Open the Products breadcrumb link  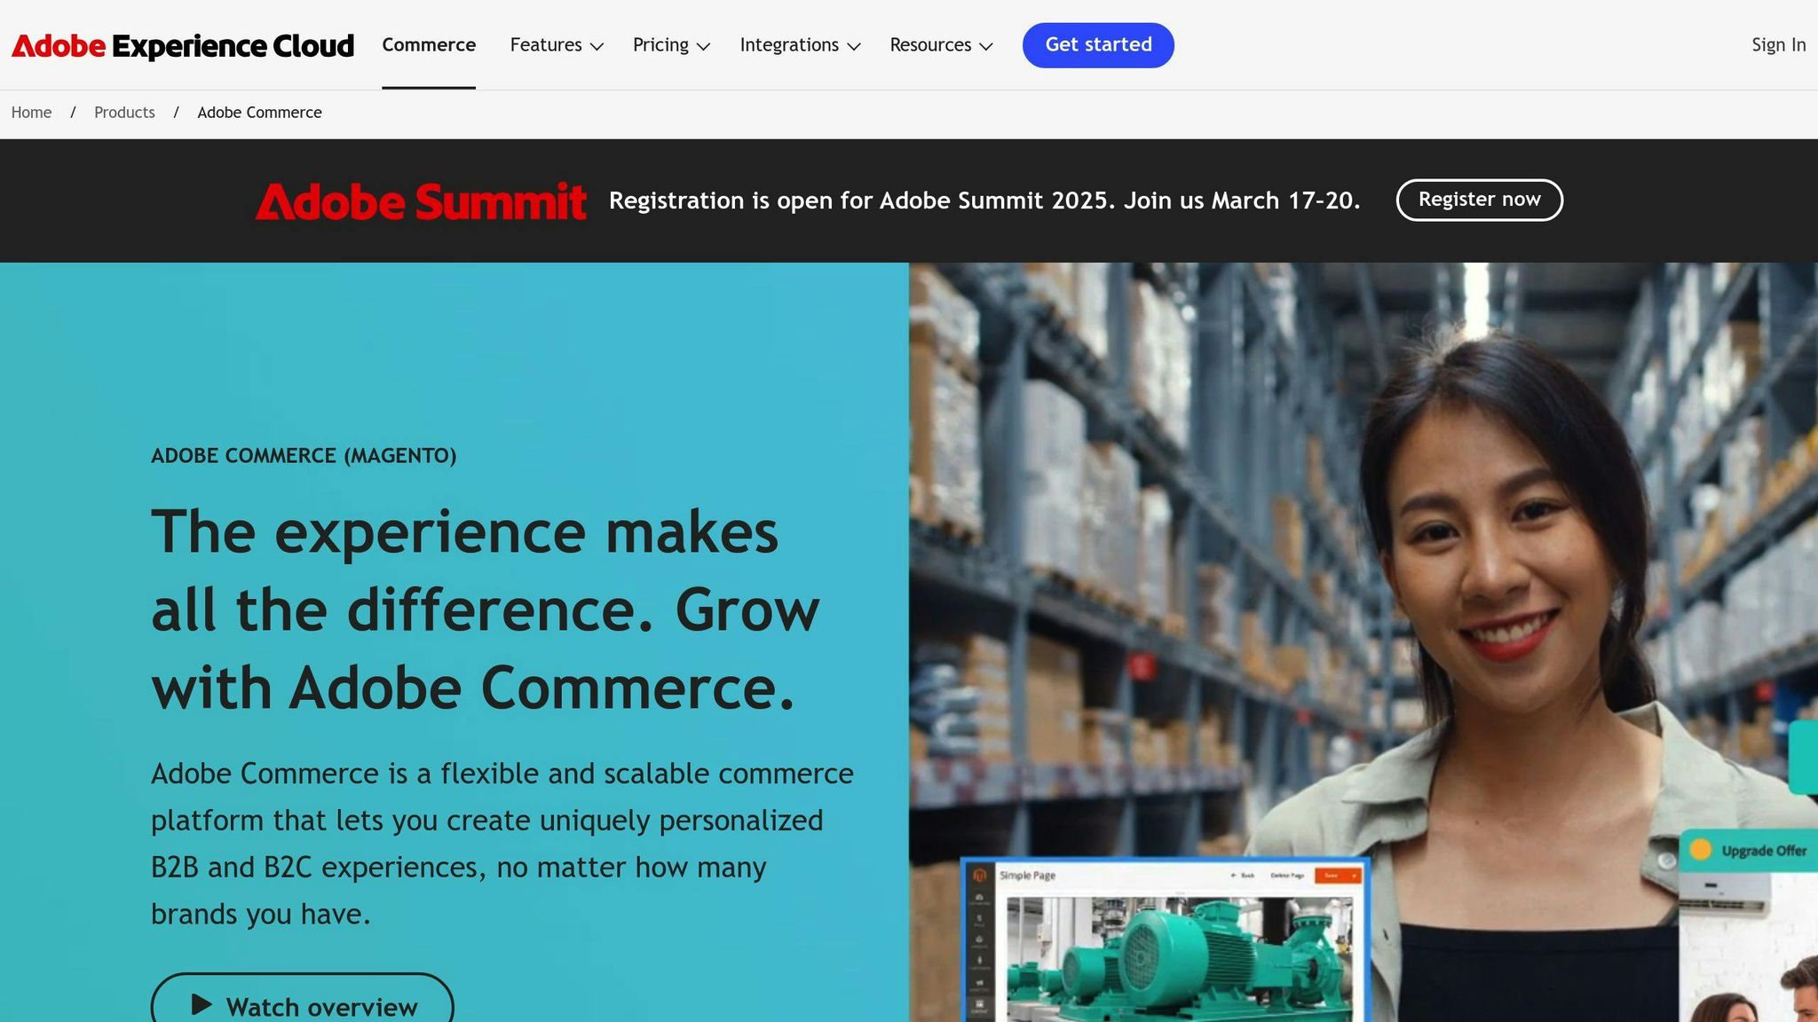(x=124, y=113)
